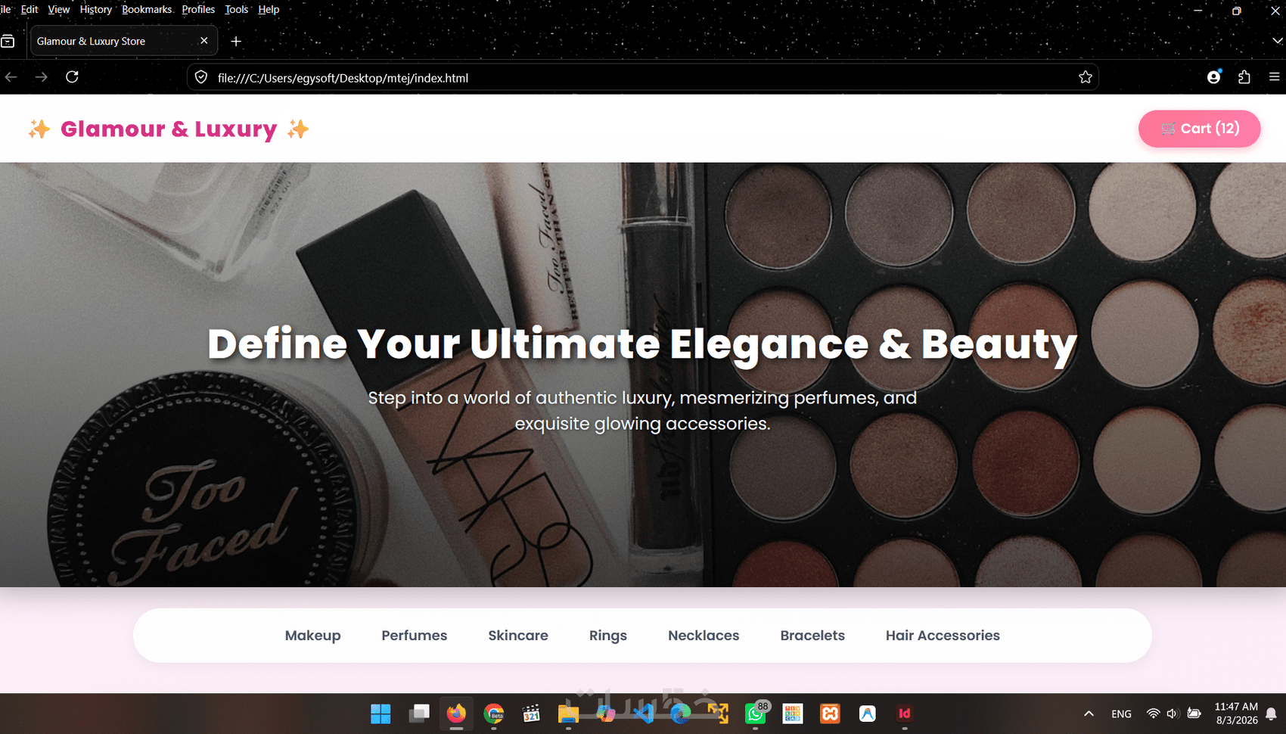Screen dimensions: 1286x734
Task: Show hidden system tray icons
Action: (x=1089, y=714)
